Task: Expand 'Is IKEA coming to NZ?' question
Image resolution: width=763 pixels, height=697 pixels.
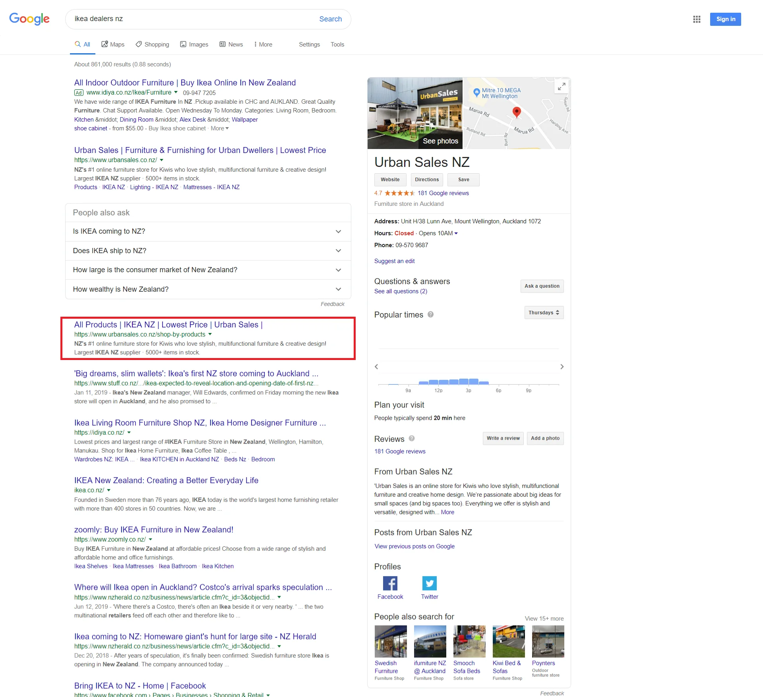Action: tap(208, 231)
